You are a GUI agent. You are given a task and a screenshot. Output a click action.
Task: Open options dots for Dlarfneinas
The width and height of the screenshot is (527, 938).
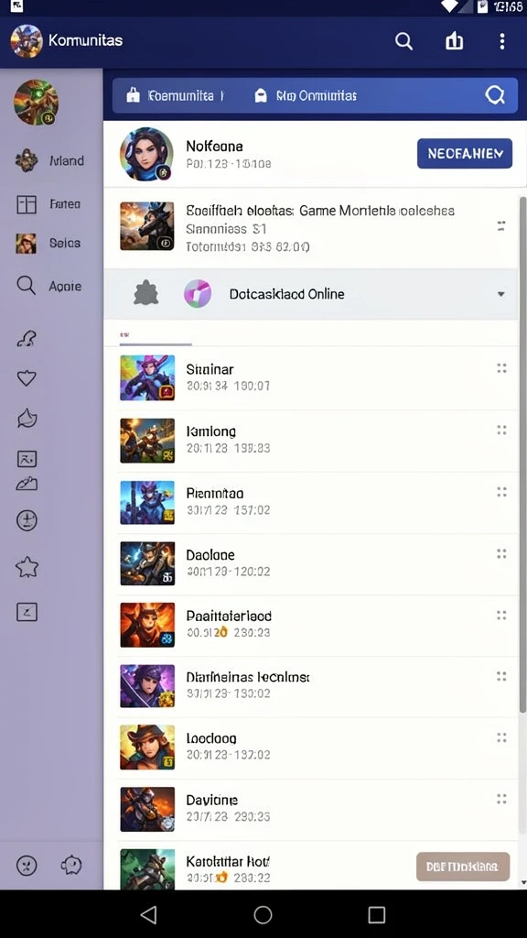(x=502, y=677)
